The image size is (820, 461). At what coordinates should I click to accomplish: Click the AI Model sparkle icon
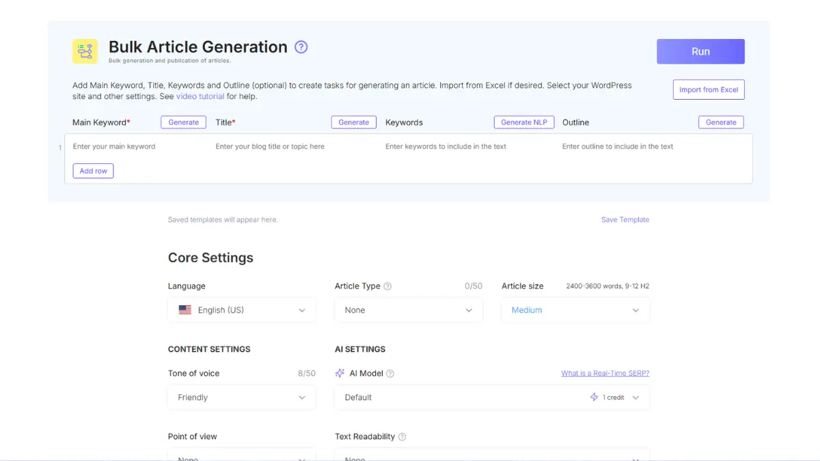[x=340, y=374]
